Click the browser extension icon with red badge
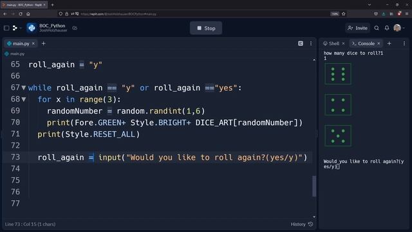Viewport: 412px width, 232px height. [x=399, y=14]
